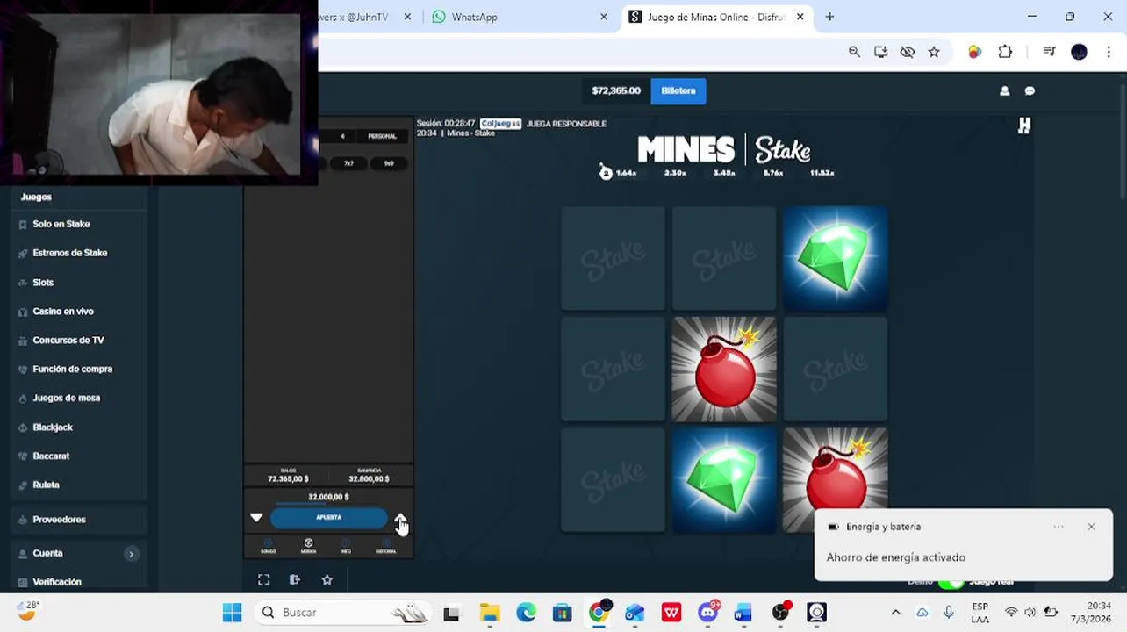The width and height of the screenshot is (1127, 632).
Task: Open the chat bubble icon
Action: pyautogui.click(x=1030, y=91)
